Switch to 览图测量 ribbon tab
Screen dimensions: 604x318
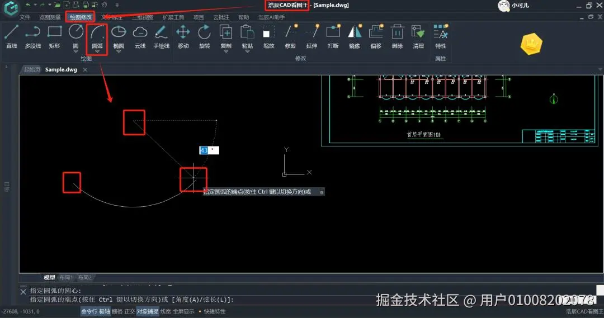(50, 17)
